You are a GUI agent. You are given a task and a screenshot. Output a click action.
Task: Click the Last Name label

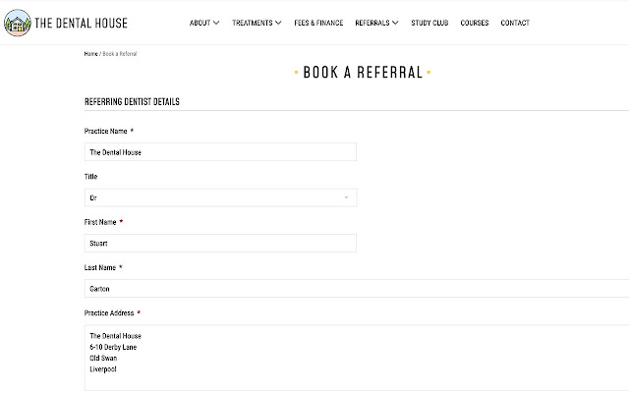point(100,267)
